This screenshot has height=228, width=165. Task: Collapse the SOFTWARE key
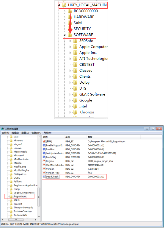pos(65,35)
